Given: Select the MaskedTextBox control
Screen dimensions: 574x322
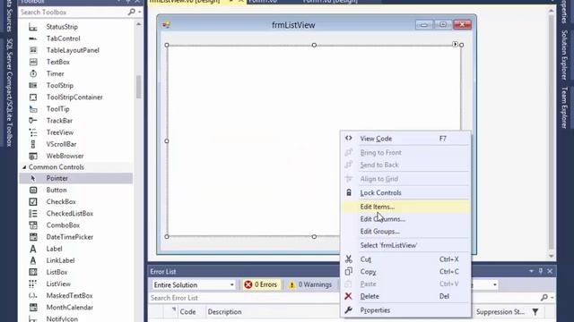Looking at the screenshot, I should tap(69, 295).
